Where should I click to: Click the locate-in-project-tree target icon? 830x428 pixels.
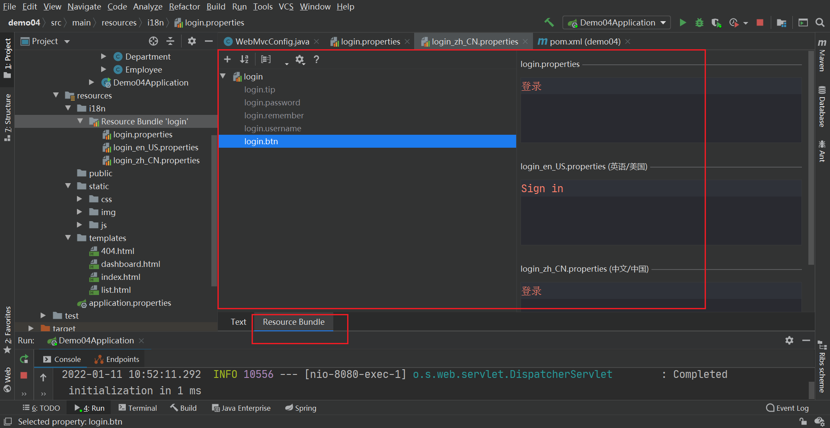pos(153,41)
